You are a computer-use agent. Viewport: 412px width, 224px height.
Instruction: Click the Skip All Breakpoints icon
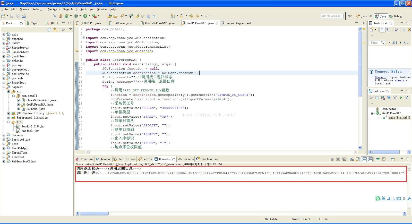click(55, 16)
